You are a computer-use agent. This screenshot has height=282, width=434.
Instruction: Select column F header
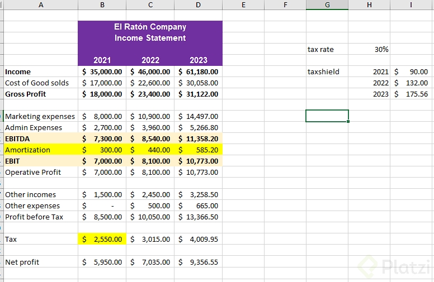(285, 4)
